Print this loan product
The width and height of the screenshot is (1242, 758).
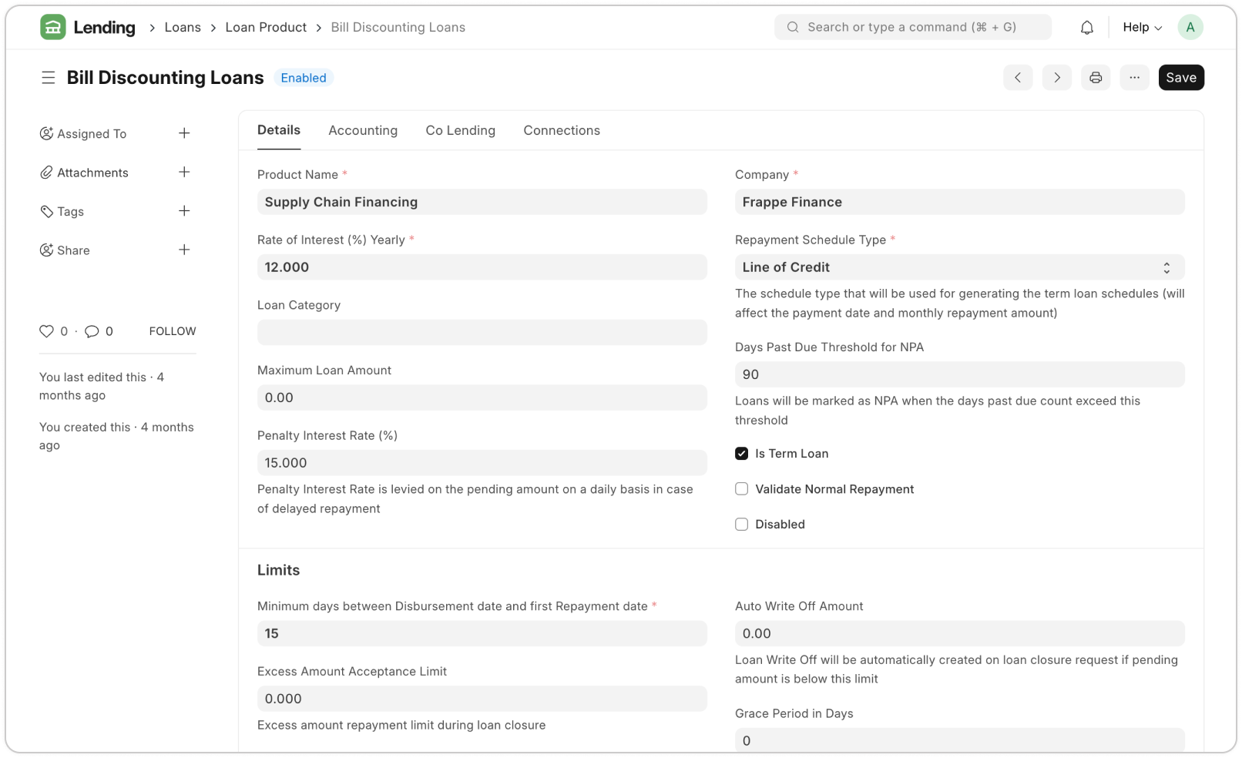click(x=1096, y=78)
